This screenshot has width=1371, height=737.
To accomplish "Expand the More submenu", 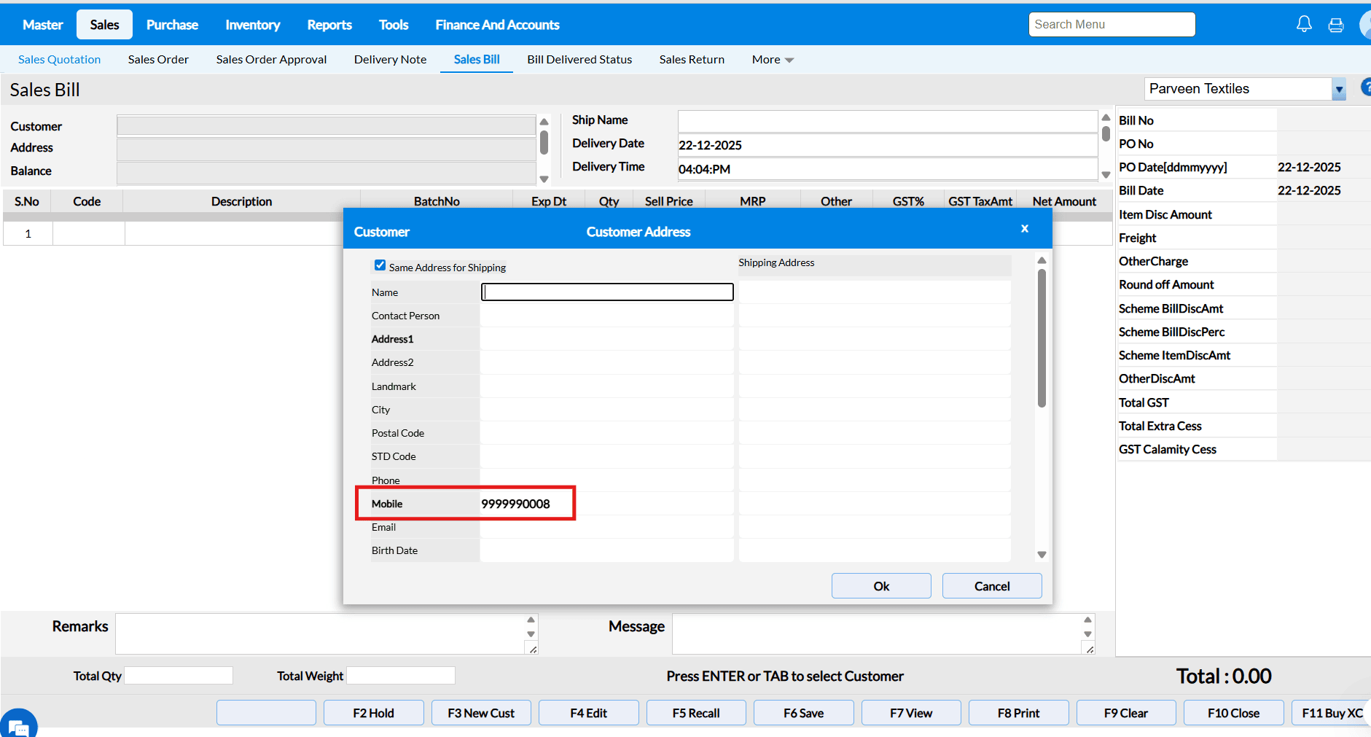I will tap(773, 60).
